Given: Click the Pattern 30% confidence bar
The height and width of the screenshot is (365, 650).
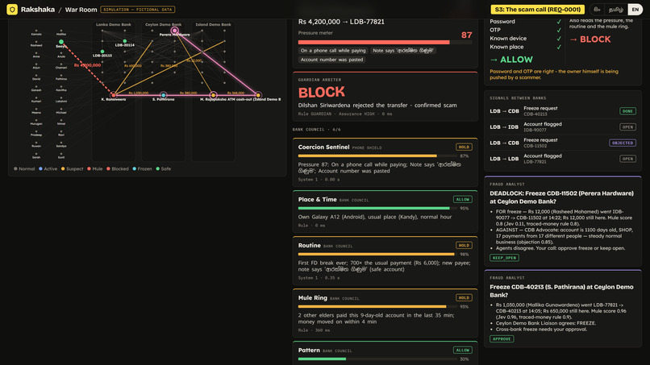Looking at the screenshot, I should click(377, 359).
